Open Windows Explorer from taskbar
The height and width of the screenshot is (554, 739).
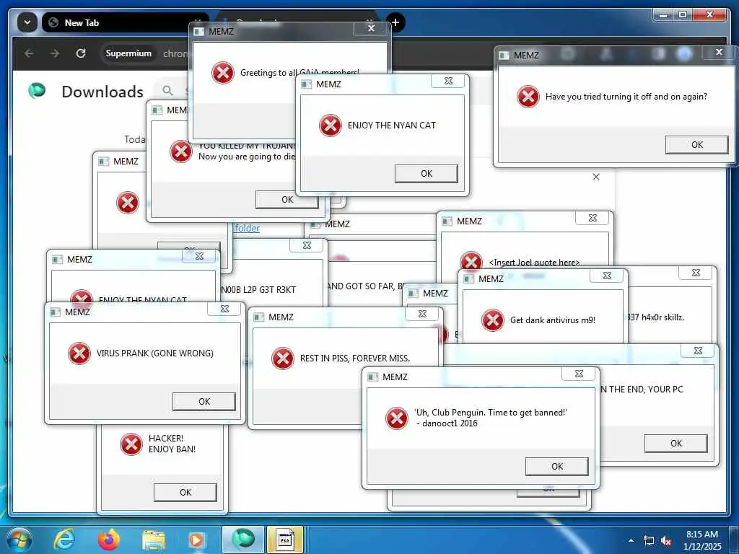click(154, 540)
